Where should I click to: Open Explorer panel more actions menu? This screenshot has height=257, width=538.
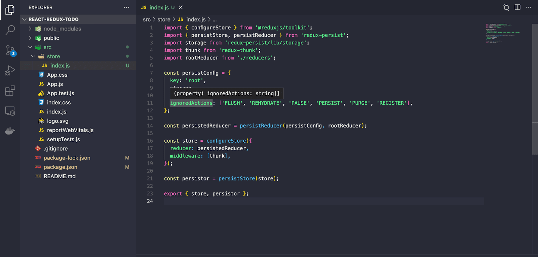(x=126, y=7)
